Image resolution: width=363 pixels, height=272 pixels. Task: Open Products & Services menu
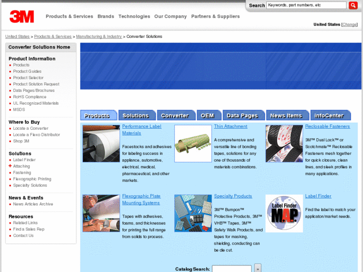pos(69,16)
